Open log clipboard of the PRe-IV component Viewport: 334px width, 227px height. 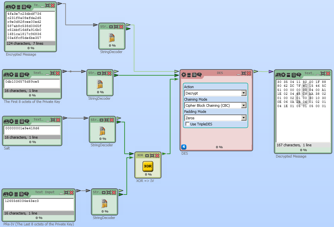(x=21, y=194)
